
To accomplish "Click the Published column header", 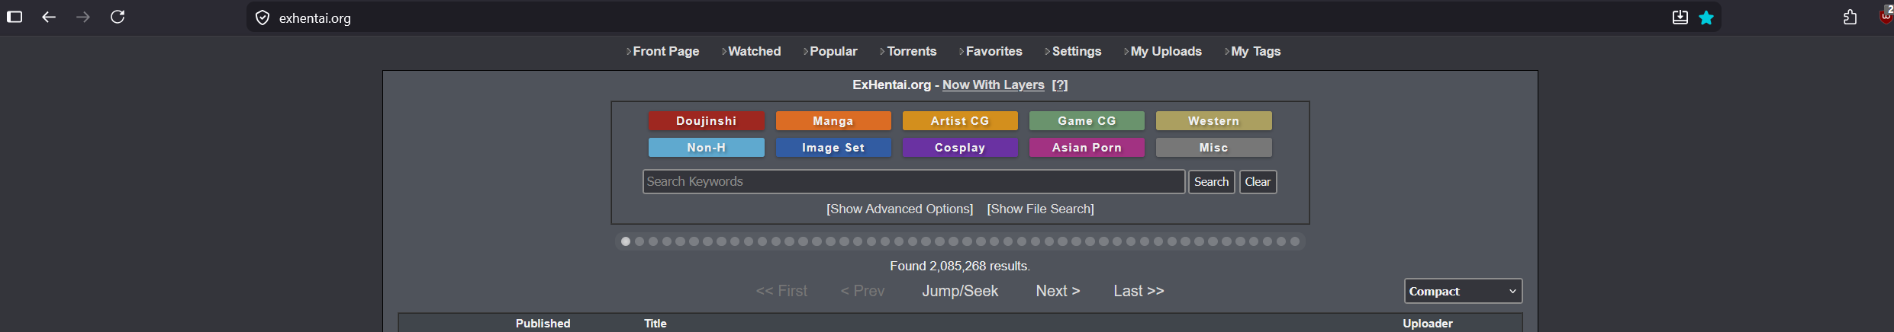I will click(x=543, y=324).
